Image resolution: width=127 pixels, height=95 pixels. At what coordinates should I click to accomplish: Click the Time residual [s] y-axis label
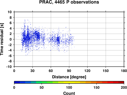[x=2, y=39]
